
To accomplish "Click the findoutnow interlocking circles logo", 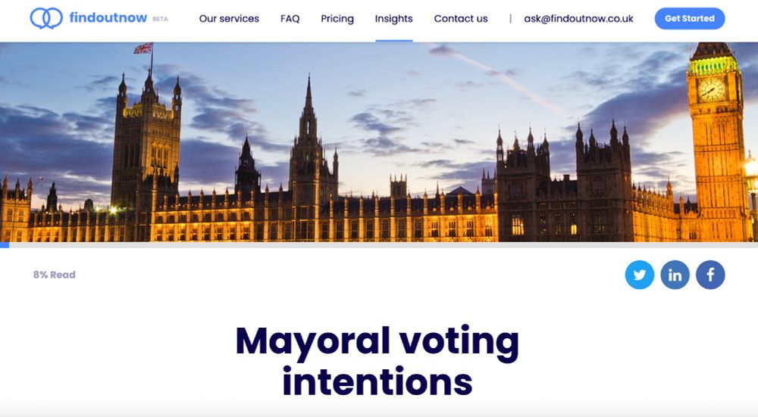I will (x=46, y=18).
